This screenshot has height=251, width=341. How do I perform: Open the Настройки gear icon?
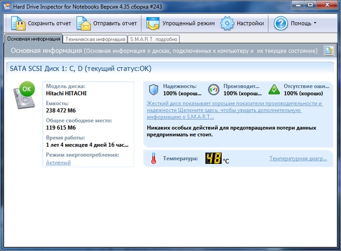tap(227, 23)
